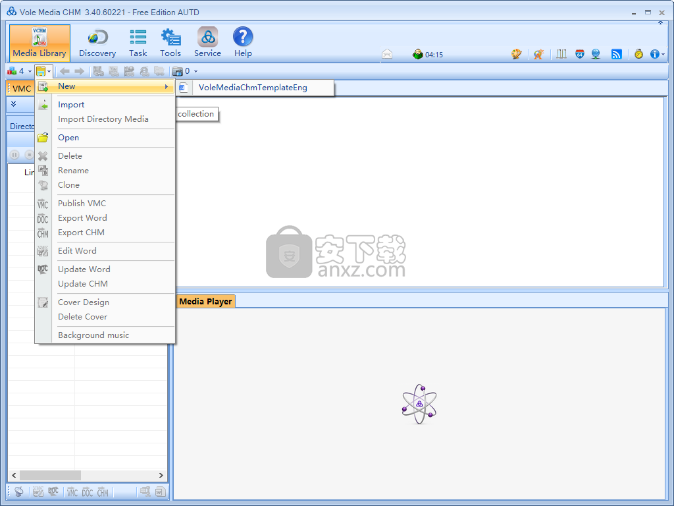This screenshot has width=674, height=506.
Task: Select Open from the menu
Action: click(x=105, y=138)
